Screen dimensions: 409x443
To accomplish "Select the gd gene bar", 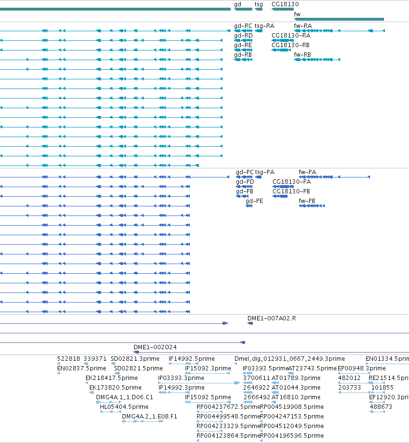I will [243, 9].
